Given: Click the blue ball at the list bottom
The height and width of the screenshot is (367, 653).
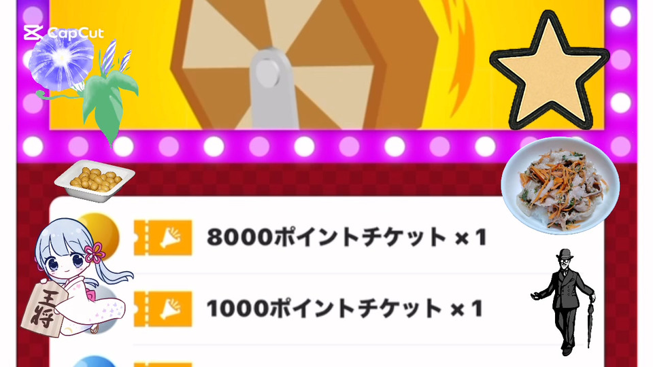Looking at the screenshot, I should pos(95,362).
